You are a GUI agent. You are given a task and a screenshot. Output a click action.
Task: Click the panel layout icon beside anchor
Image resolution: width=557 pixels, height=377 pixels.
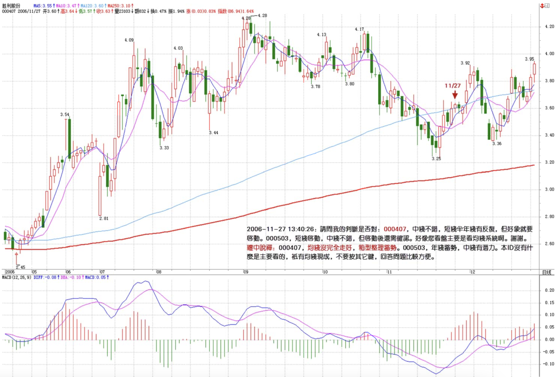pos(547,6)
